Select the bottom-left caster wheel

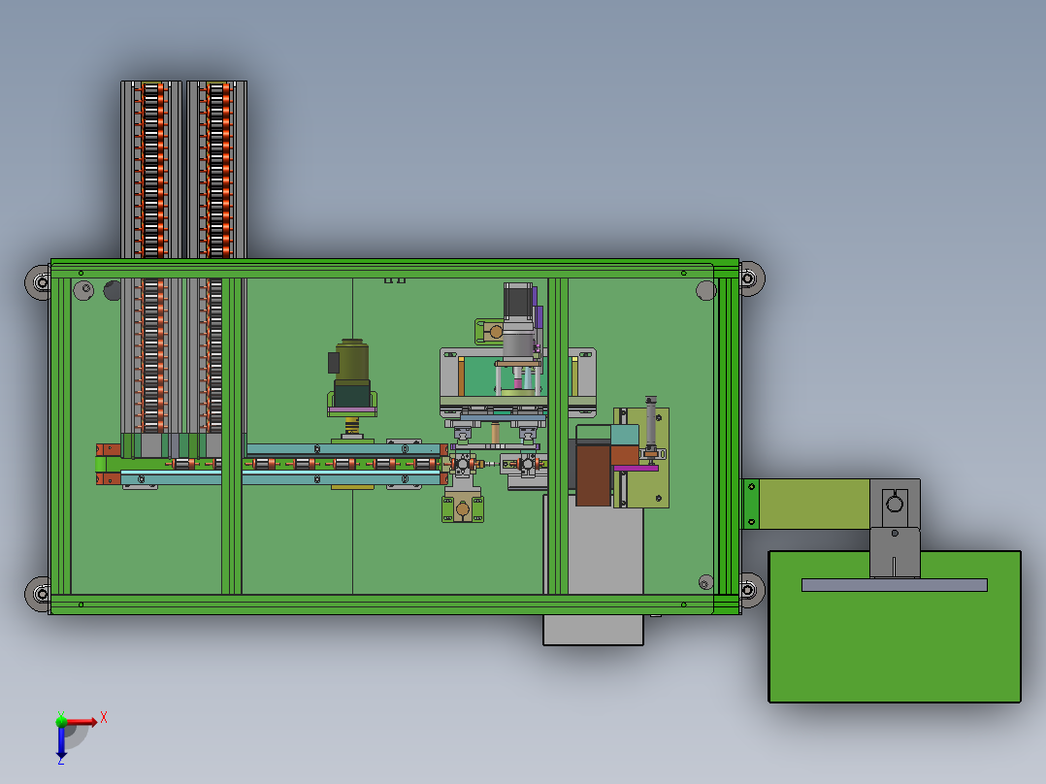pos(39,594)
